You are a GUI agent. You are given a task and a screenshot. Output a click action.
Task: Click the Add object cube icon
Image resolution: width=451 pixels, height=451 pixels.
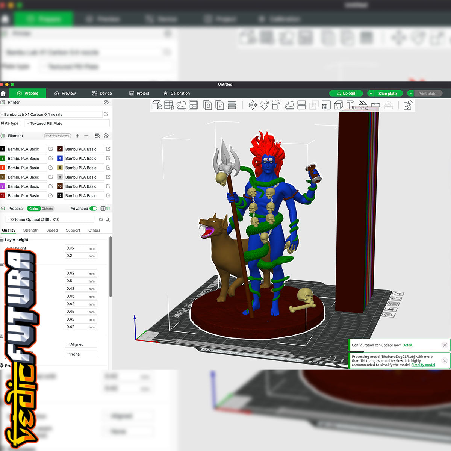pyautogui.click(x=157, y=105)
